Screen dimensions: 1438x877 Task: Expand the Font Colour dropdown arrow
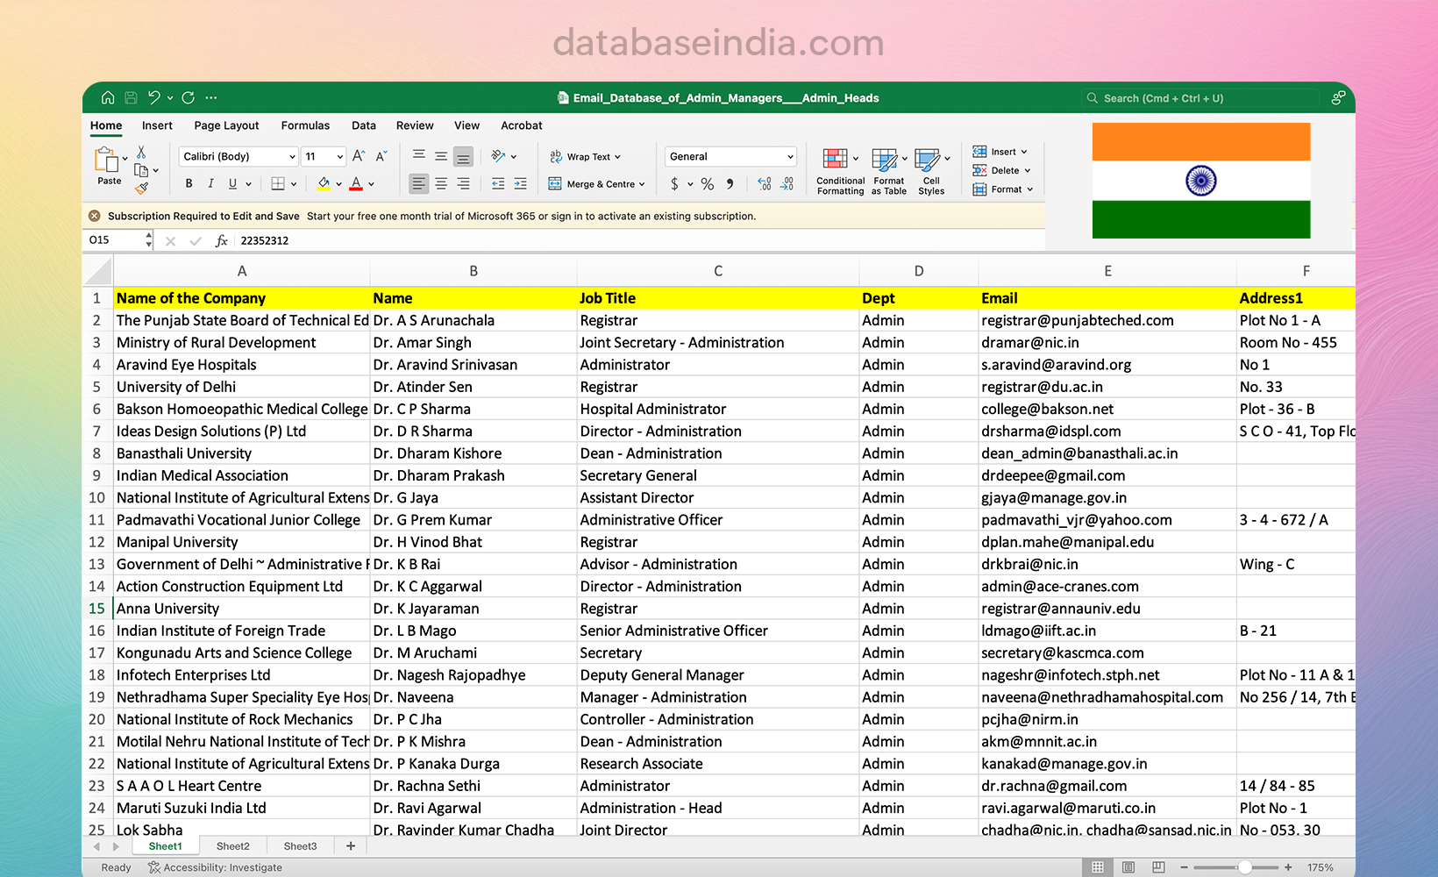pyautogui.click(x=371, y=184)
